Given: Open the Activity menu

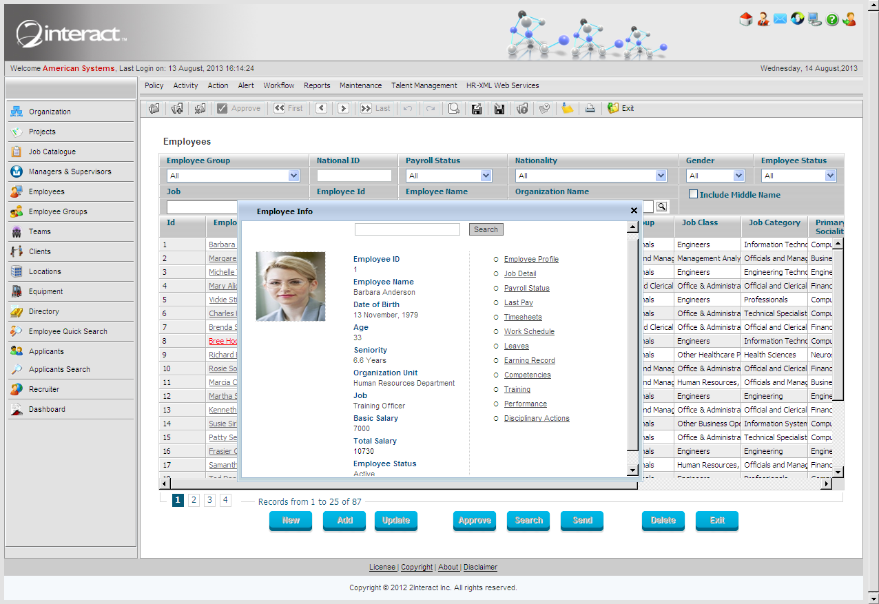Looking at the screenshot, I should coord(185,85).
